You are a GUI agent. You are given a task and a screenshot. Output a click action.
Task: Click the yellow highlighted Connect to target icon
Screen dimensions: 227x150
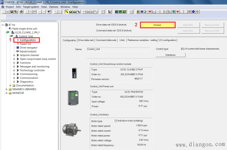(67, 11)
